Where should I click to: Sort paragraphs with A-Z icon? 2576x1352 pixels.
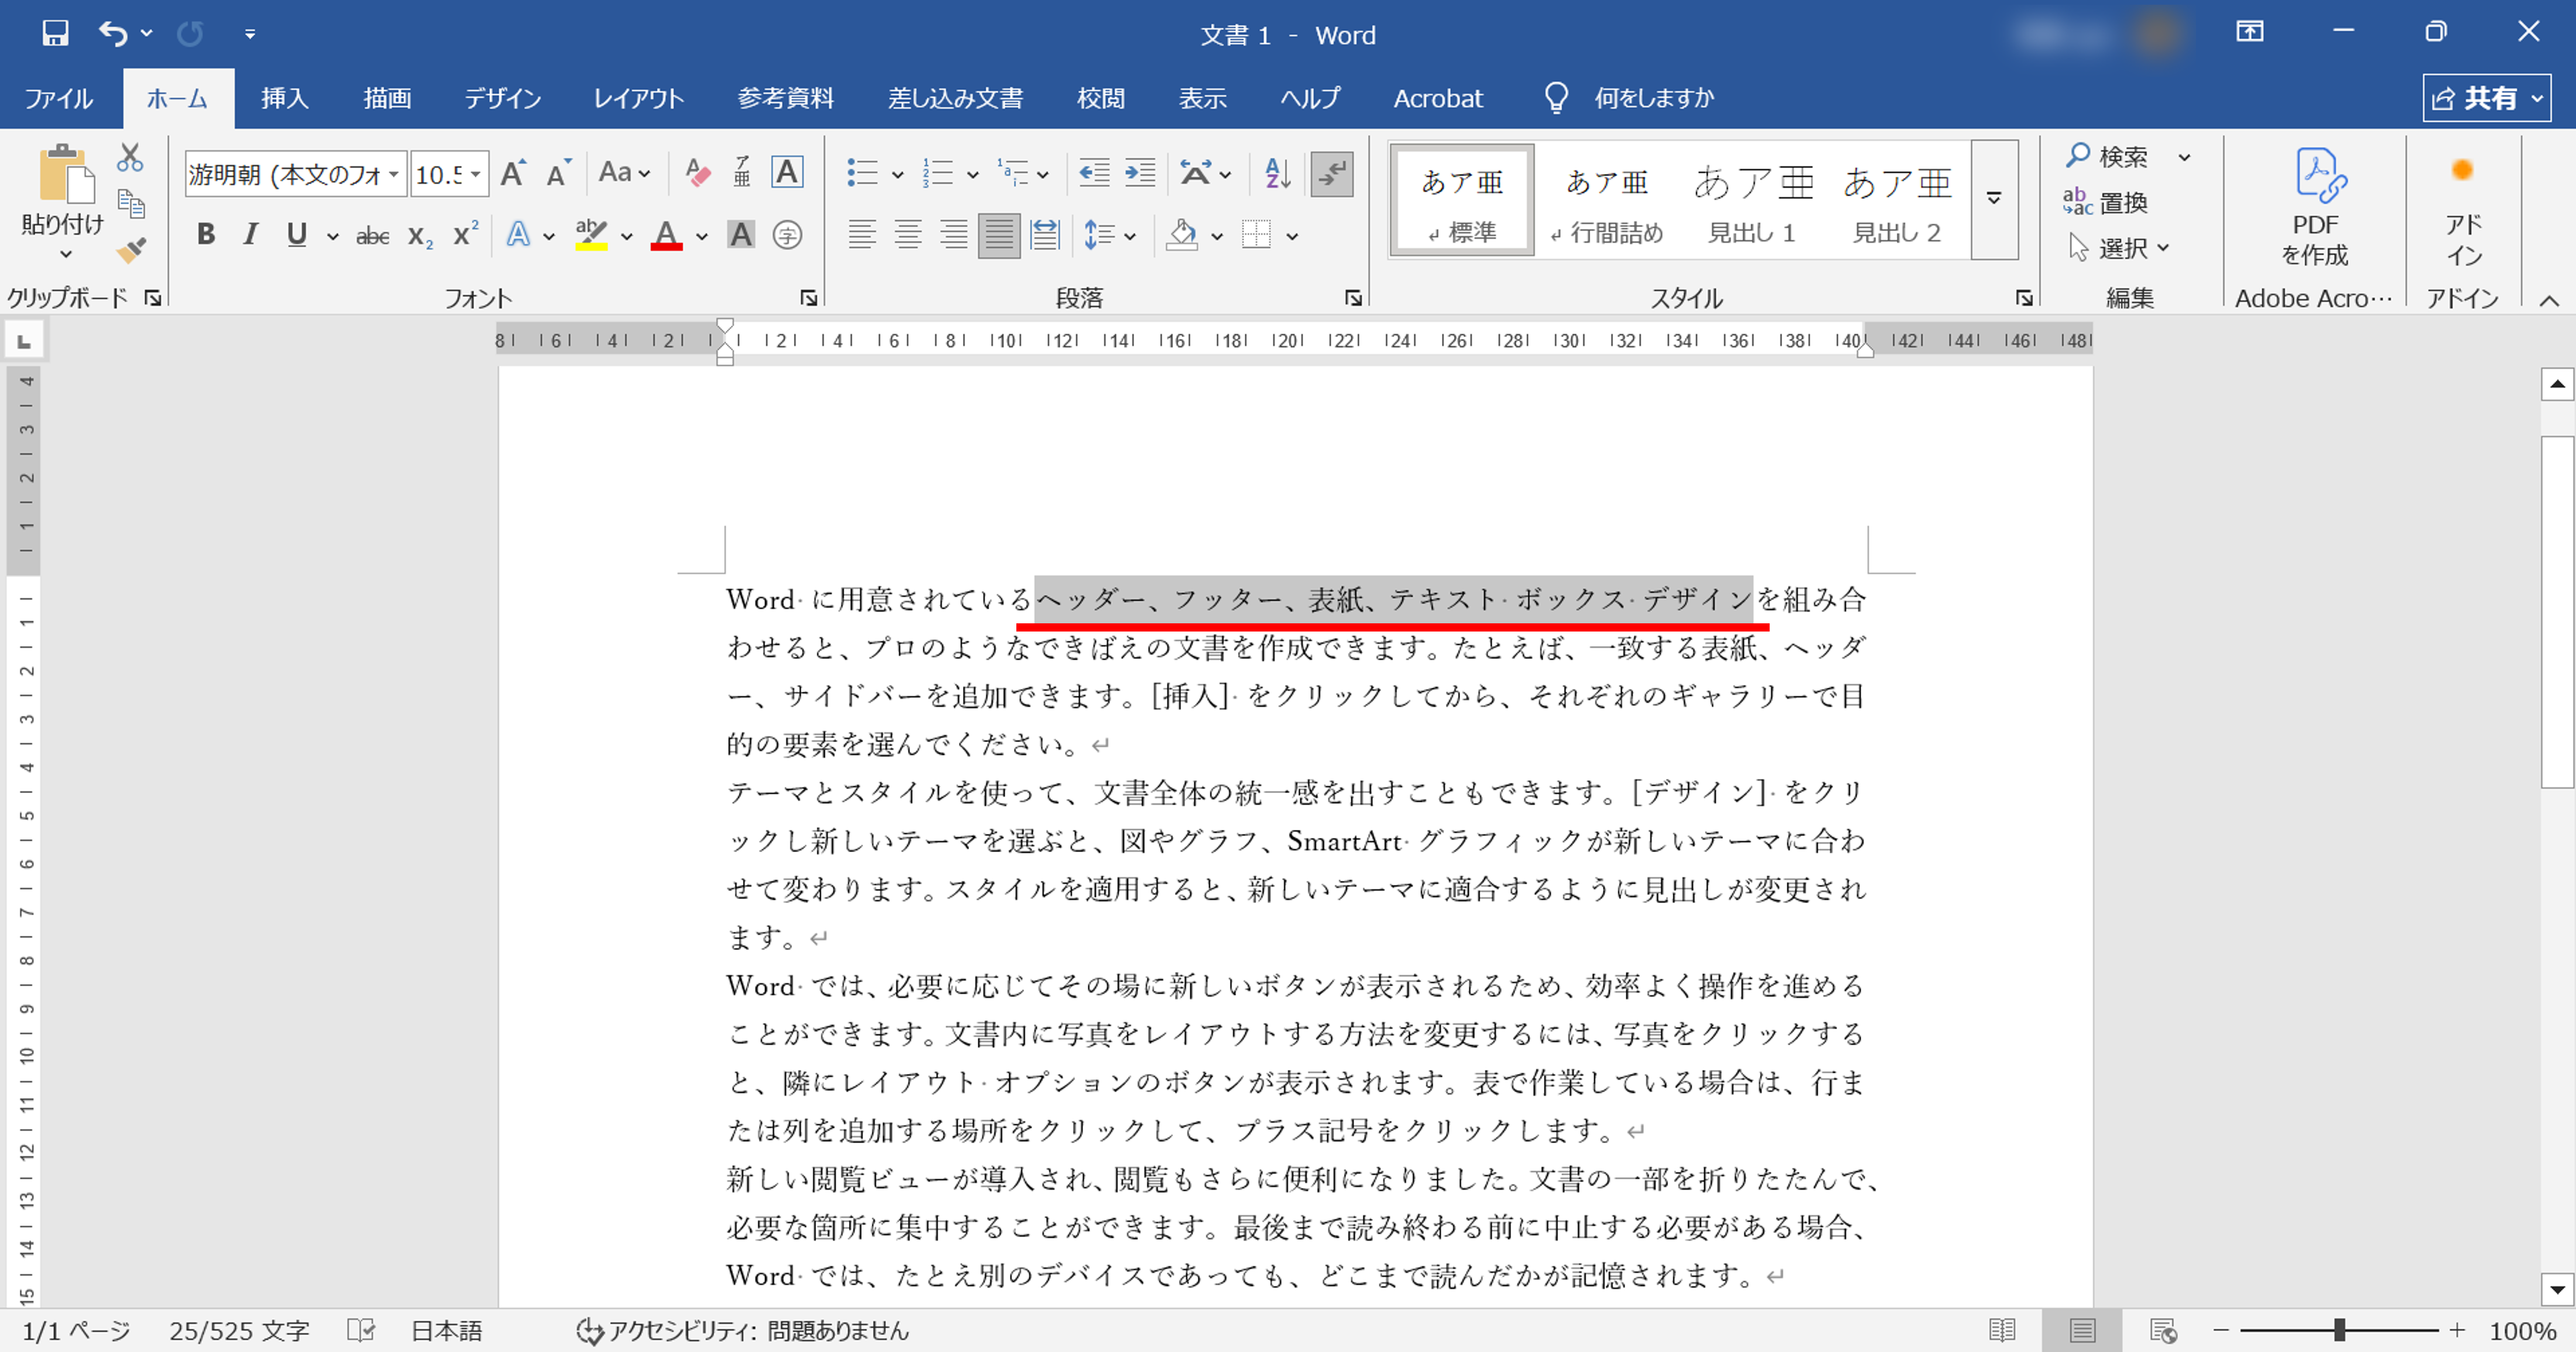1277,173
